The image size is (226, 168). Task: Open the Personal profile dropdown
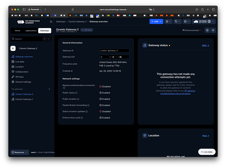pyautogui.click(x=35, y=9)
